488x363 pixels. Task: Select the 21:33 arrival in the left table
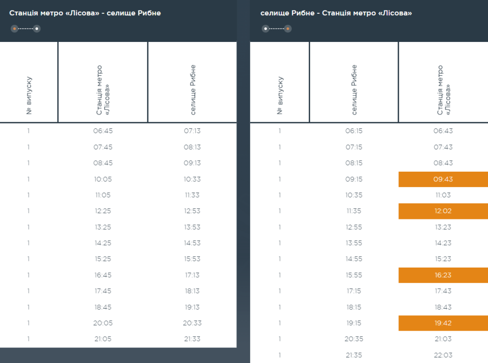[x=193, y=339]
